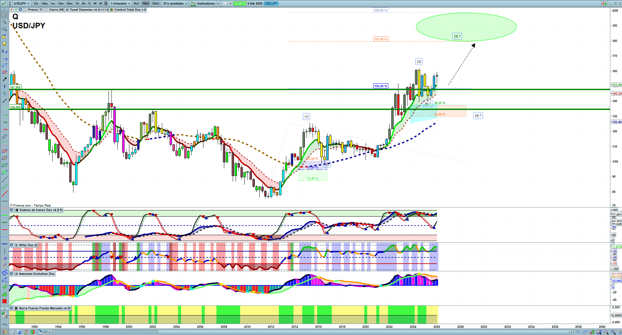
Task: Select the zoom magnifier tool in left toolbar
Action: (5, 22)
